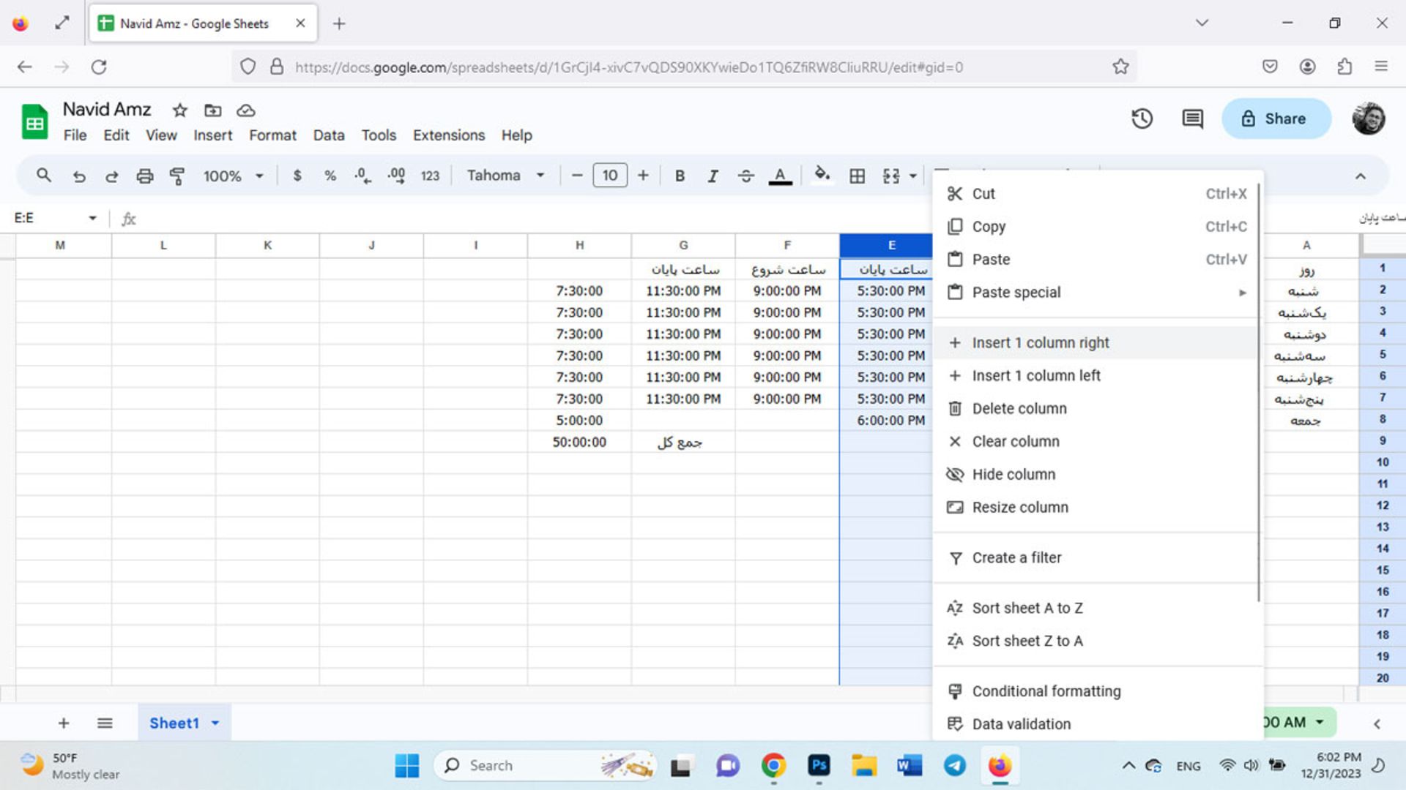This screenshot has height=790, width=1406.
Task: Toggle the Hide column option
Action: click(1014, 473)
